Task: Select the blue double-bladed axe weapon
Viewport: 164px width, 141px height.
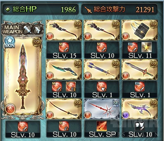Action: [x=102, y=69]
